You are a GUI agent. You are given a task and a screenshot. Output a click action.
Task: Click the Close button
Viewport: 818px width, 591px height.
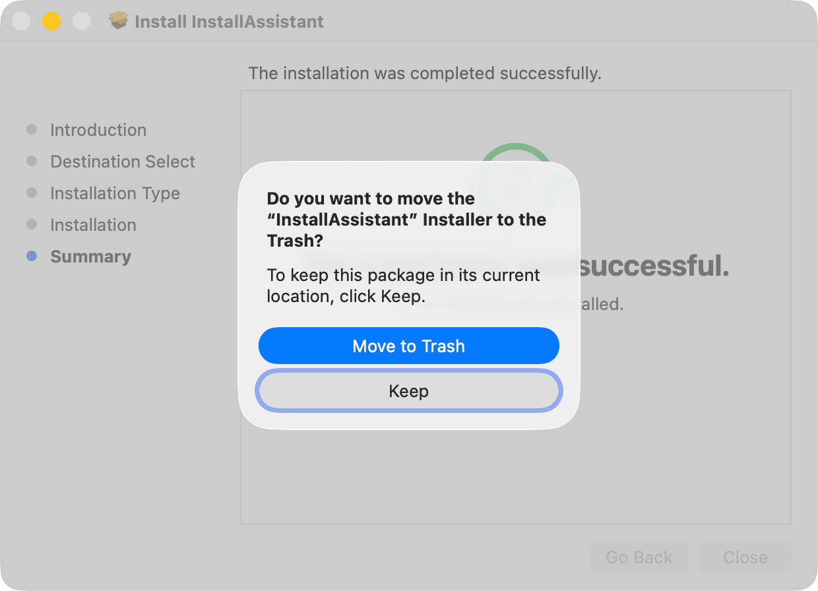745,557
